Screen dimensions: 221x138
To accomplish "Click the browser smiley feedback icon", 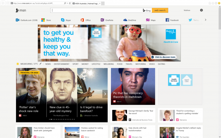I will [x=219, y=3].
